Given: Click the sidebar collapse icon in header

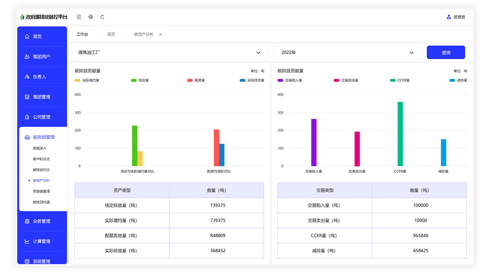Looking at the screenshot, I should (x=79, y=17).
